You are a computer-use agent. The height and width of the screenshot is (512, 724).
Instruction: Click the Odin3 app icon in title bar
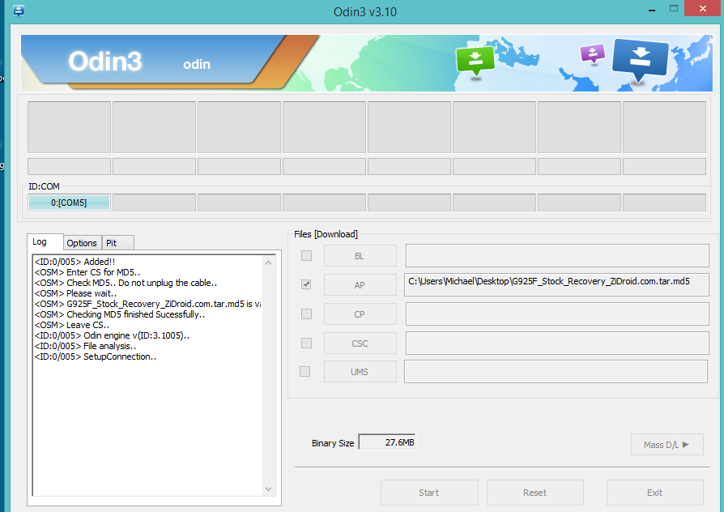pyautogui.click(x=19, y=11)
